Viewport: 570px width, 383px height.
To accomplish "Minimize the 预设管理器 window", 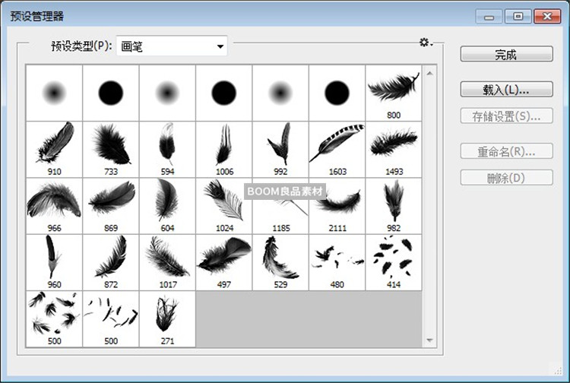I will (x=489, y=17).
